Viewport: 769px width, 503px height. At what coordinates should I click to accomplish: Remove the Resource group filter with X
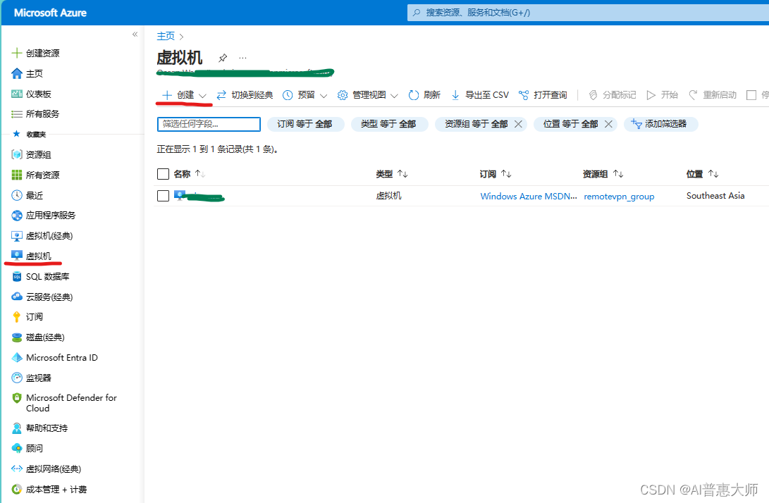coord(518,124)
